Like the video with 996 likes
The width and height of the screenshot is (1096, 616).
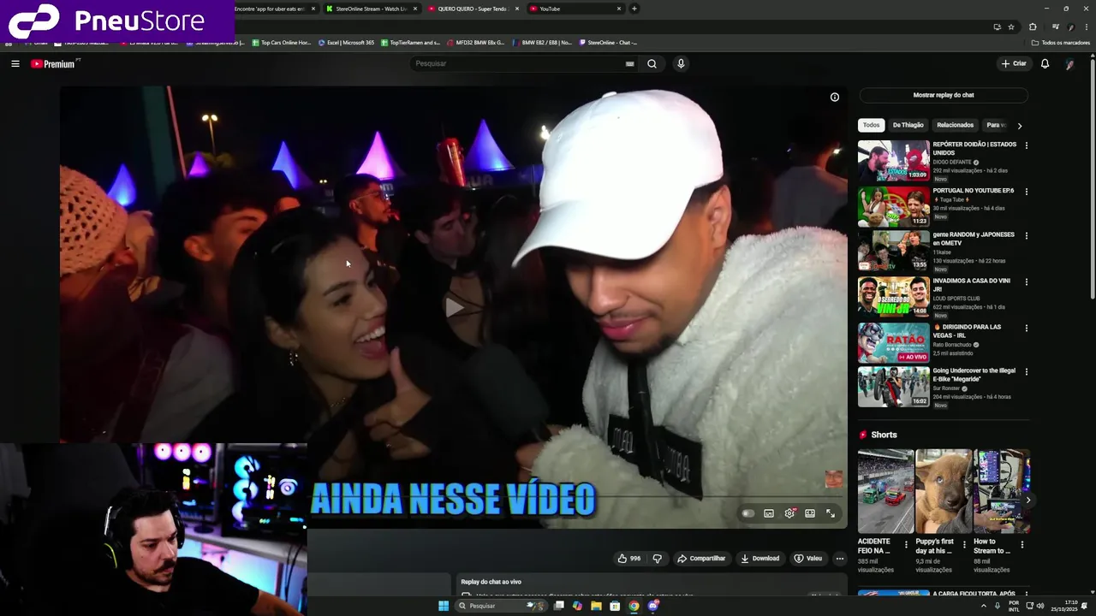pos(629,558)
